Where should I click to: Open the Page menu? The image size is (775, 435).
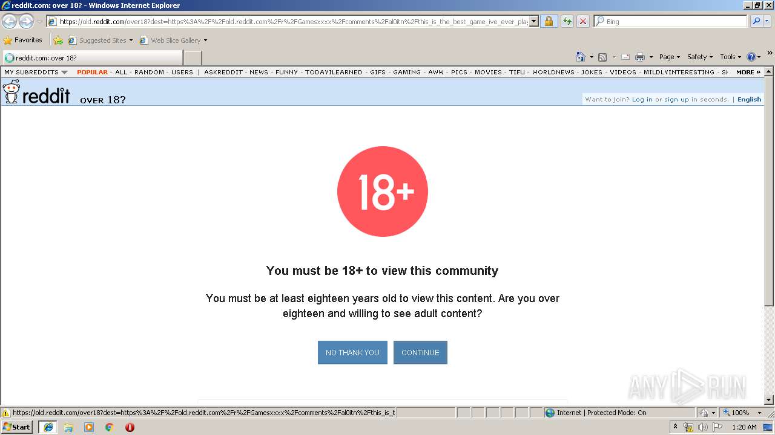(x=670, y=57)
